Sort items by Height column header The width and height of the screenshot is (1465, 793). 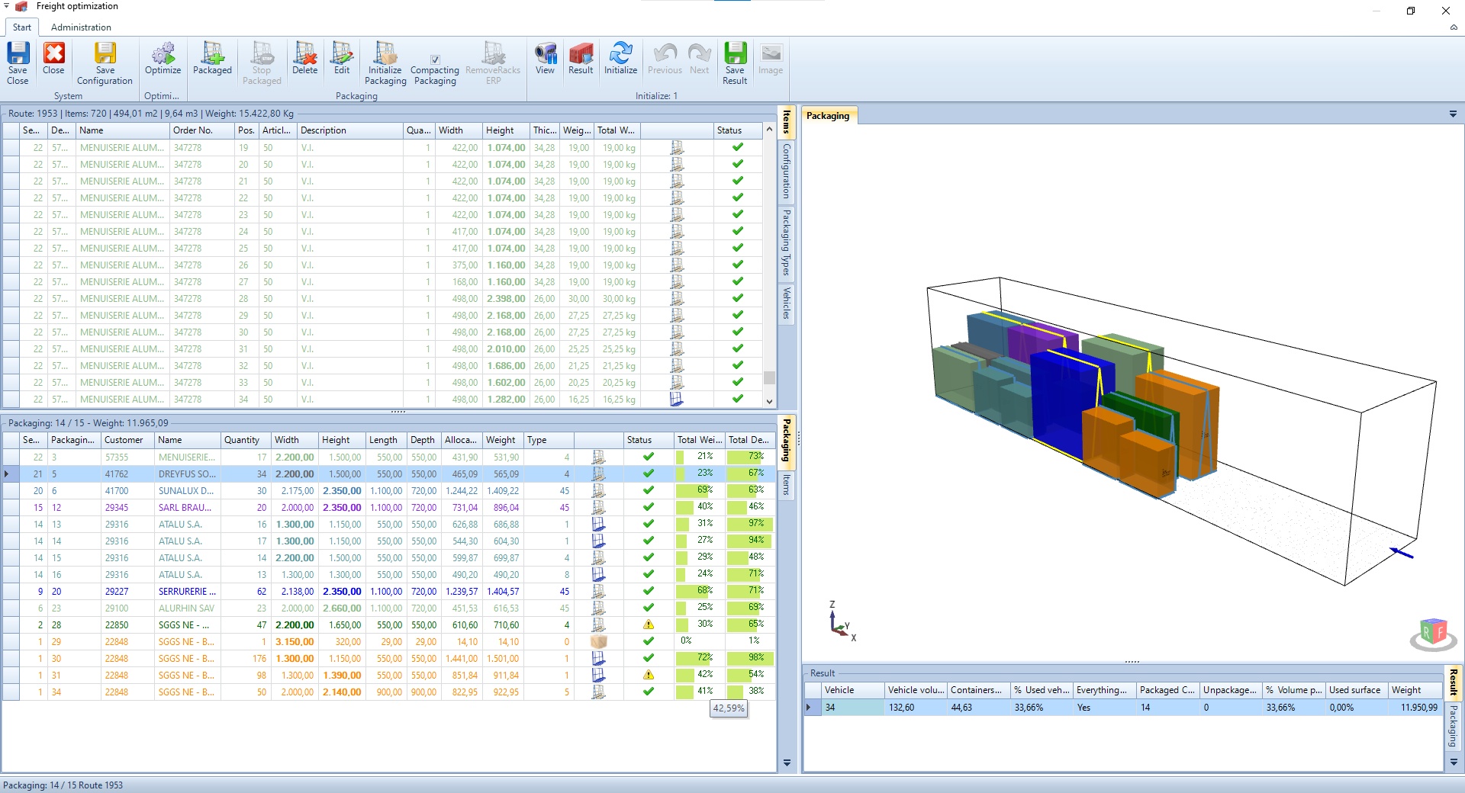coord(505,130)
